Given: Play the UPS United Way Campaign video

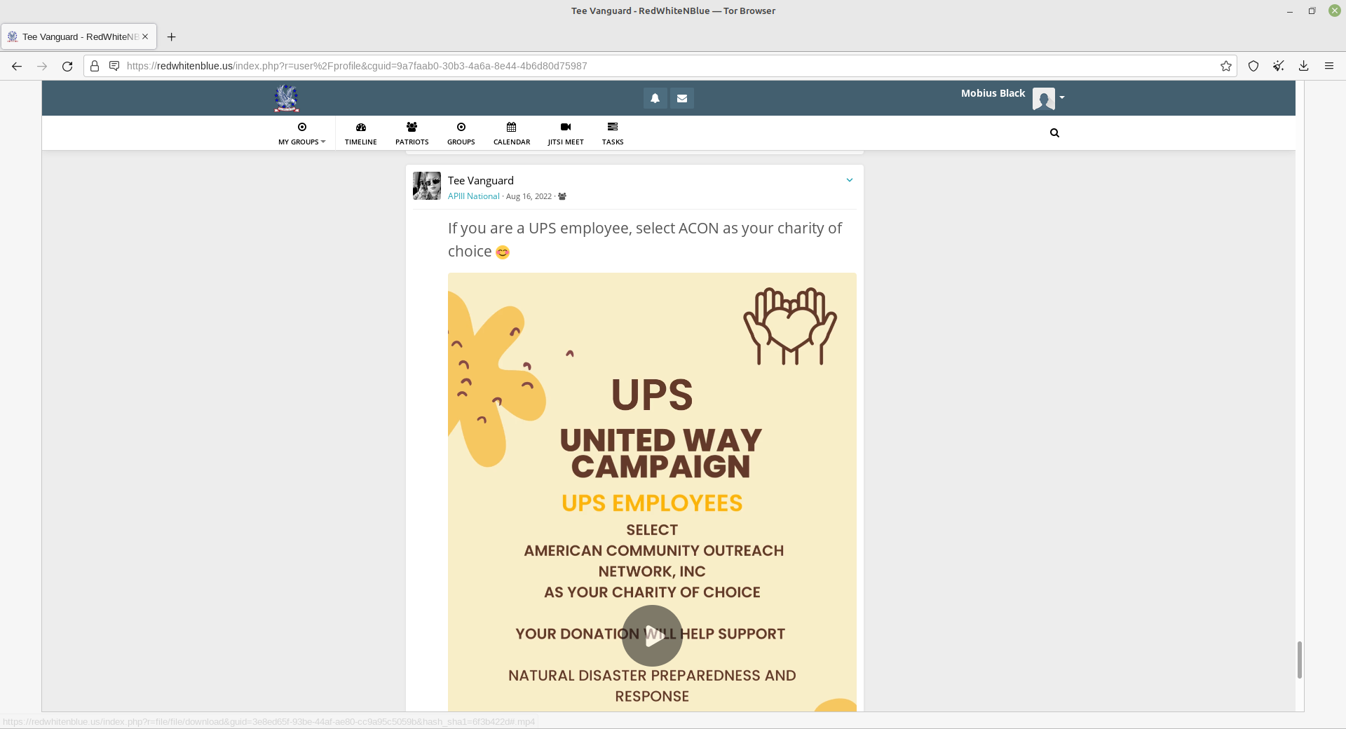Looking at the screenshot, I should [x=652, y=636].
